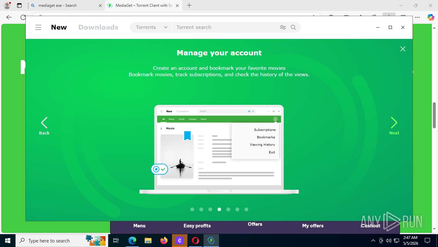The image size is (438, 247).
Task: Go to the Next onboarding slide
Action: click(394, 126)
